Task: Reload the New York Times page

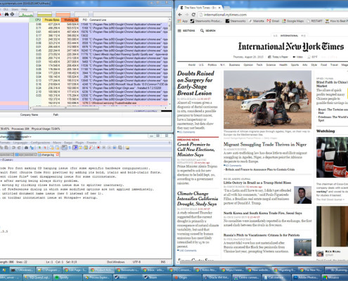Action: tap(193, 15)
